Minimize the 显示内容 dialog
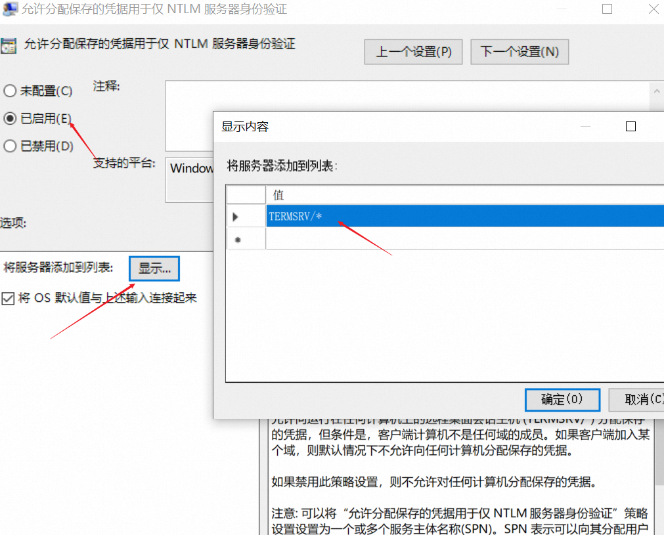 coord(585,127)
